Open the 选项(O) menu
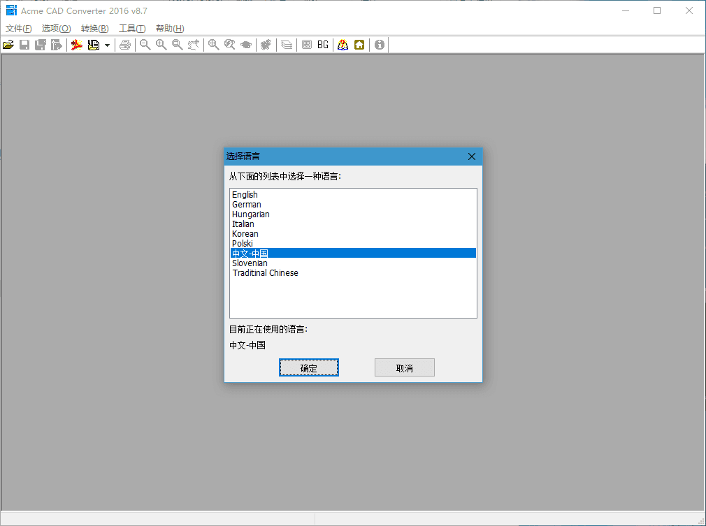This screenshot has width=706, height=526. [57, 29]
